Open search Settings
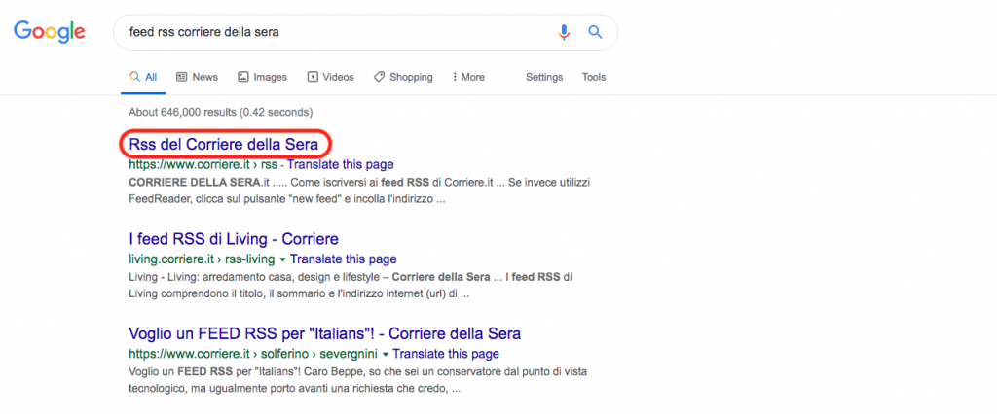This screenshot has height=414, width=997. point(544,77)
